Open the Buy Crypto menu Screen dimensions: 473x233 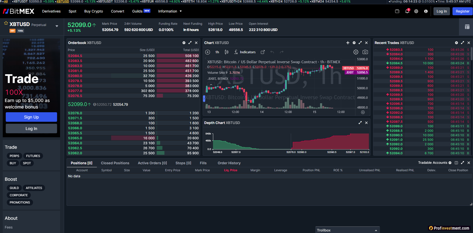[94, 11]
